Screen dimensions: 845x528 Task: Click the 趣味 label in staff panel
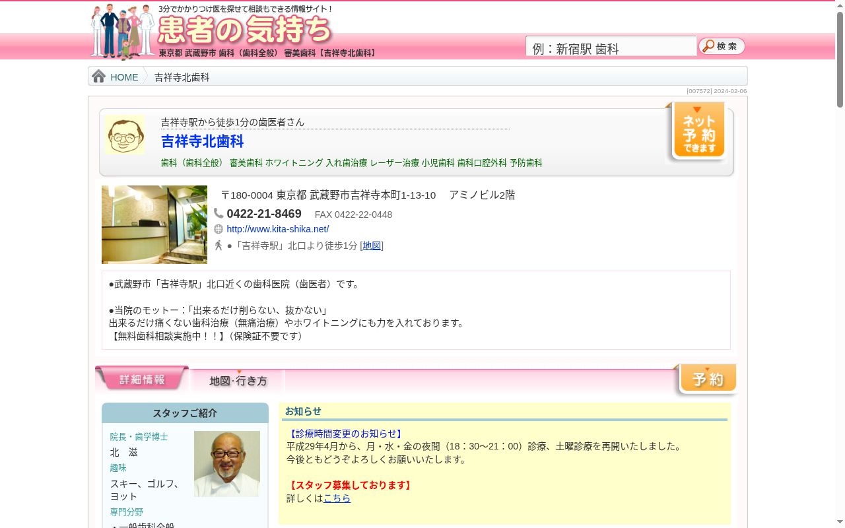coord(118,468)
